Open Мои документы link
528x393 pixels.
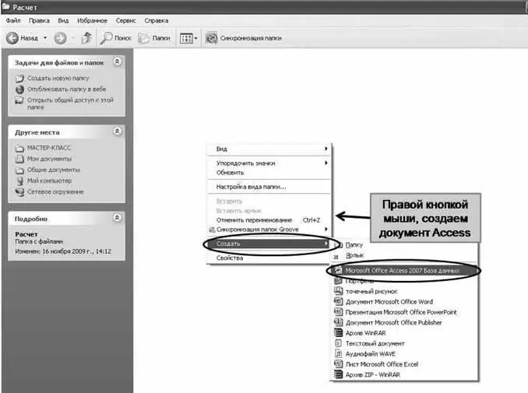coord(50,159)
